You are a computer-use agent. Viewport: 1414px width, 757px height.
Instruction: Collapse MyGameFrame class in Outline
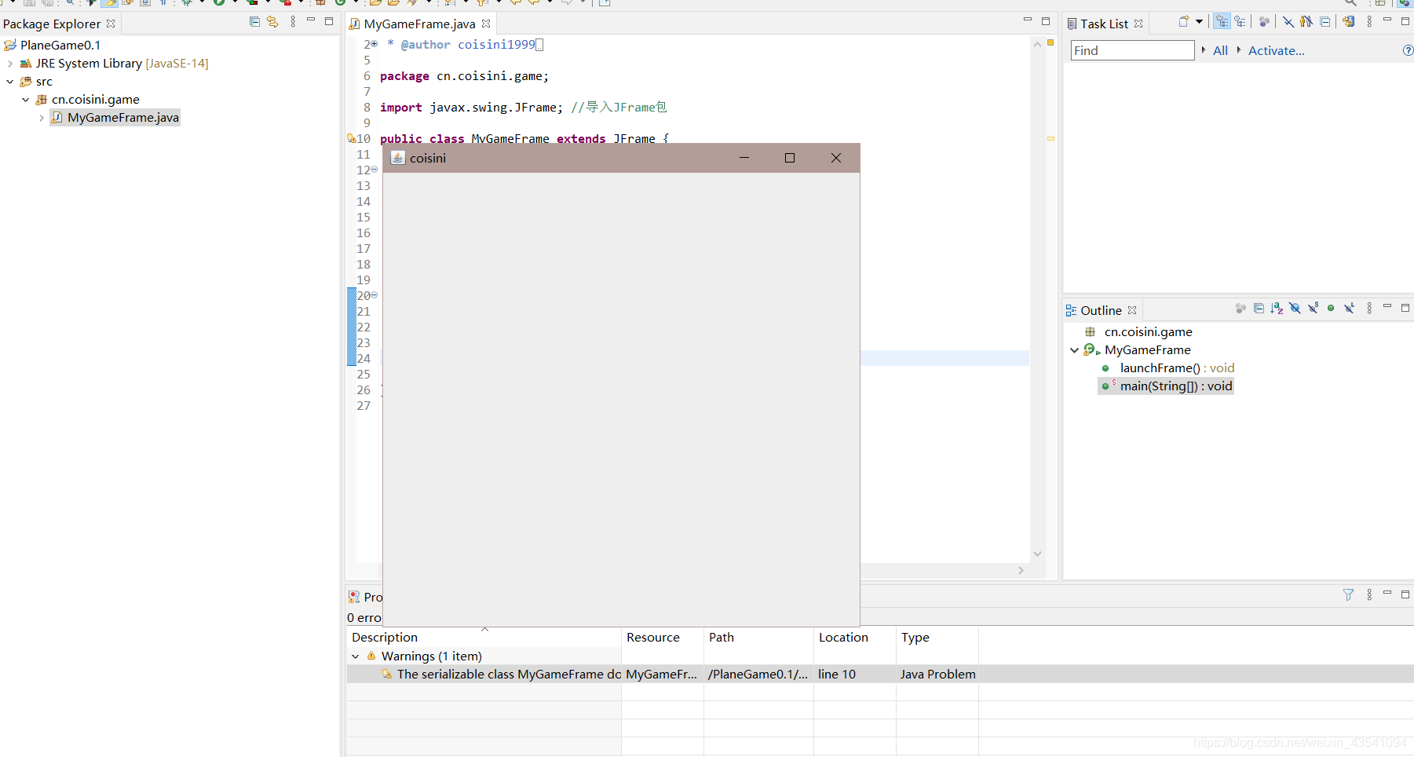pyautogui.click(x=1074, y=350)
